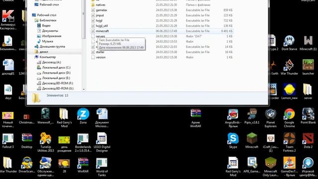Open iCraft_Launcher desktop icon
318x179 pixels.
pyautogui.click(x=270, y=143)
